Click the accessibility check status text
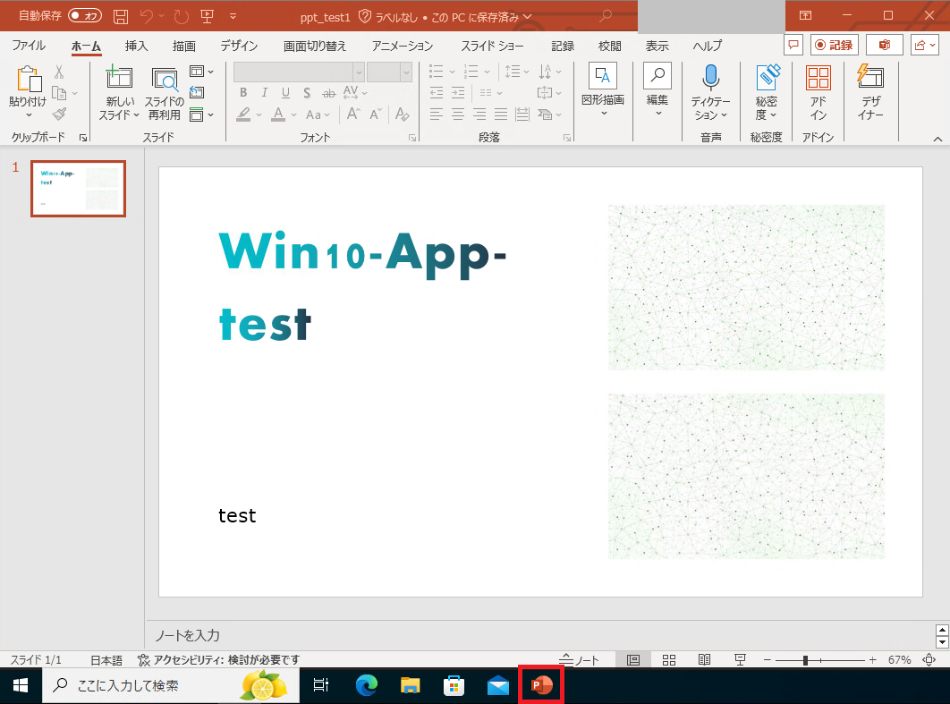 (218, 660)
